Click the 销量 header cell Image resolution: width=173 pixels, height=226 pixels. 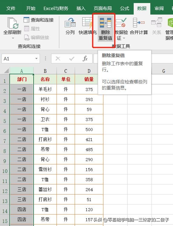tap(86, 79)
